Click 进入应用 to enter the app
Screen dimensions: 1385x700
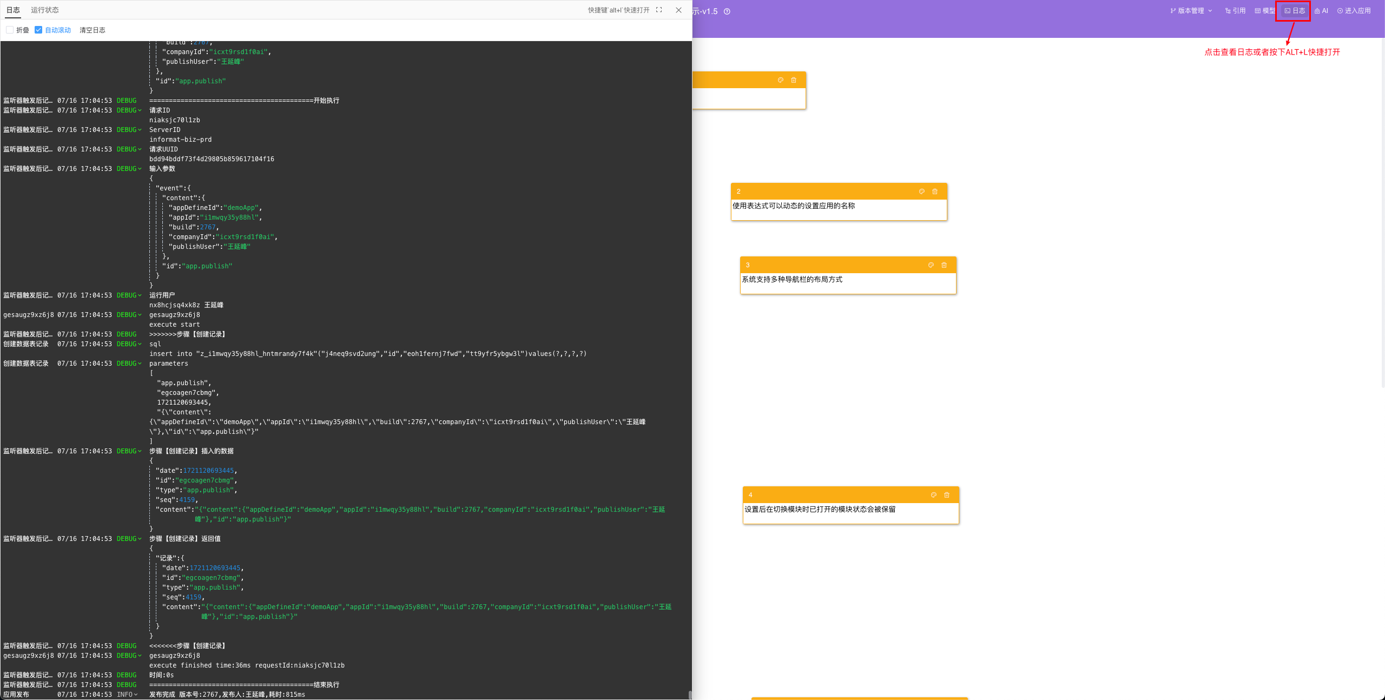point(1354,11)
